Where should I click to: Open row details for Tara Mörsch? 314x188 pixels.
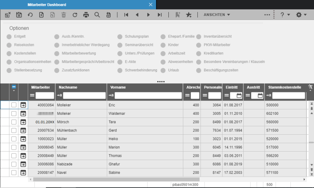point(23,122)
